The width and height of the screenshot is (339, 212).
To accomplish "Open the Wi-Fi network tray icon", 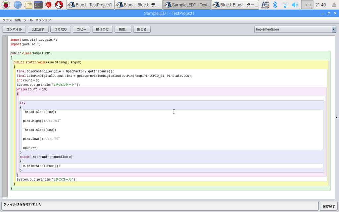I will point(285,5).
